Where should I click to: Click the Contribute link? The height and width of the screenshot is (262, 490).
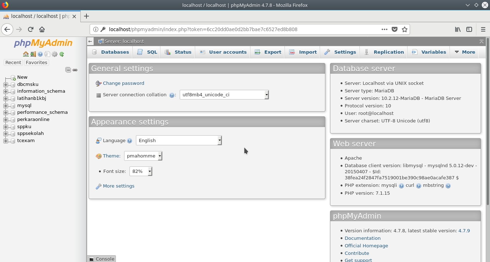click(x=357, y=253)
